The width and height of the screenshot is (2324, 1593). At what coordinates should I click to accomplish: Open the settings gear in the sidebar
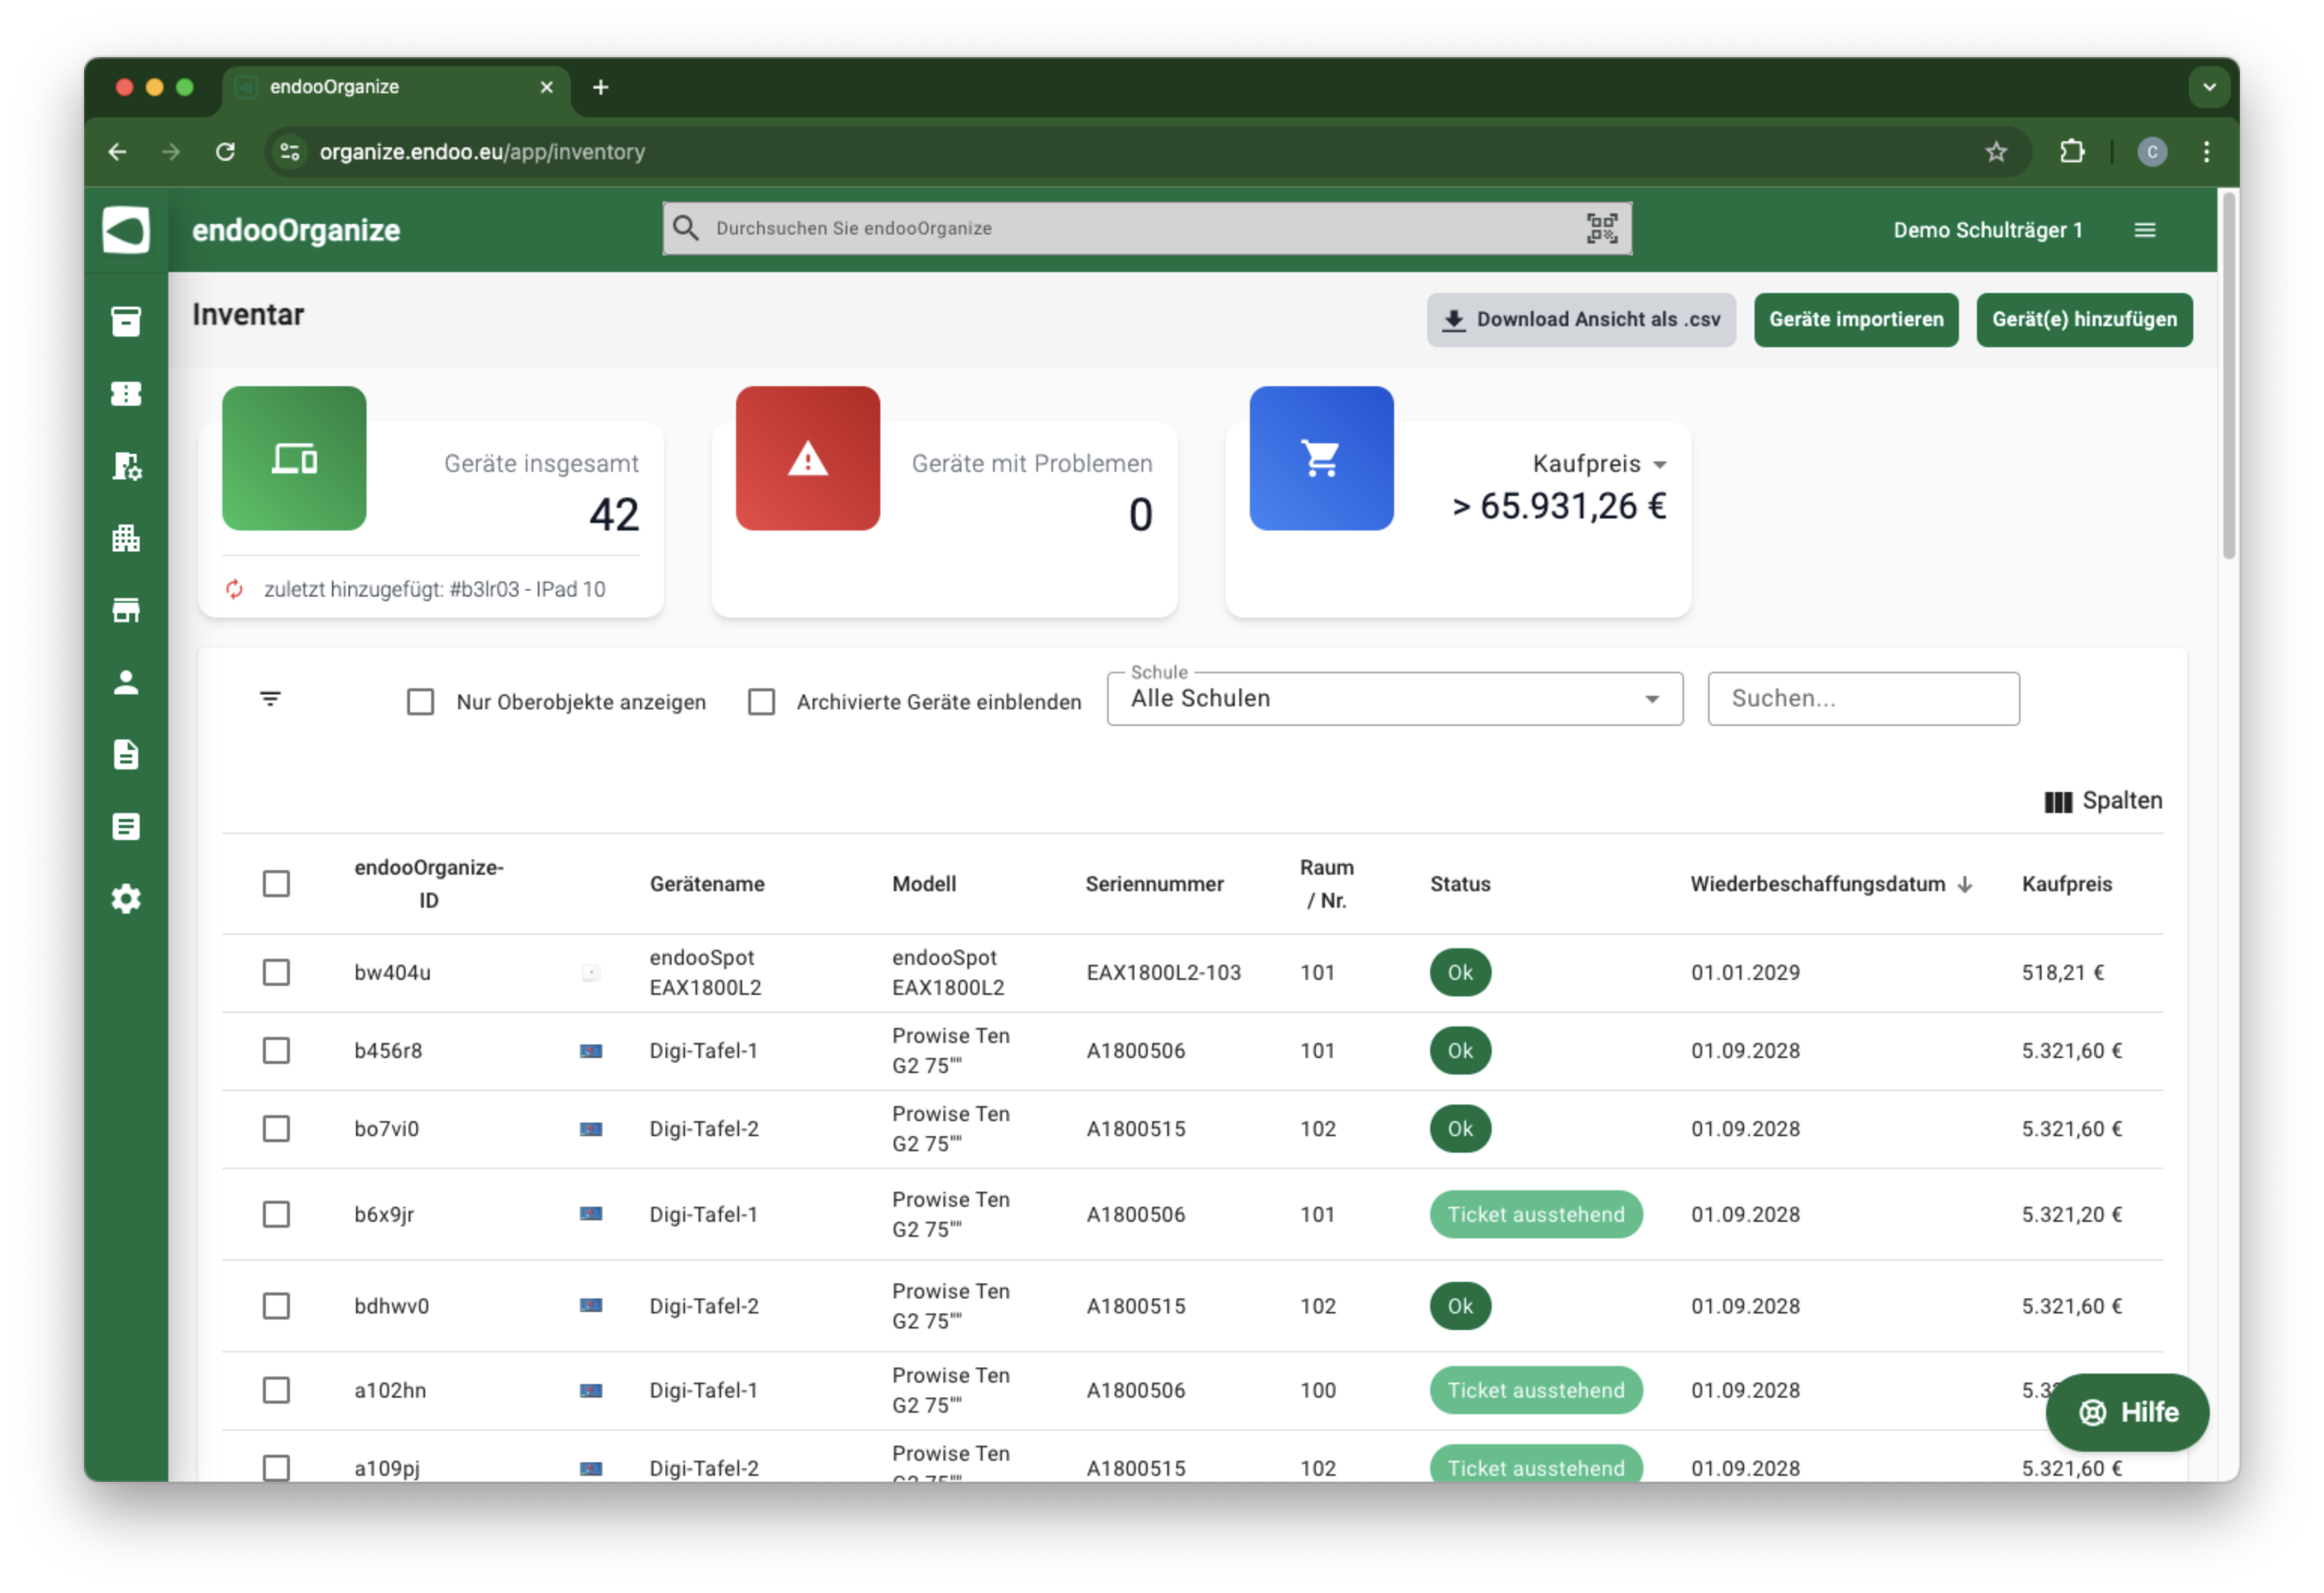pos(126,899)
